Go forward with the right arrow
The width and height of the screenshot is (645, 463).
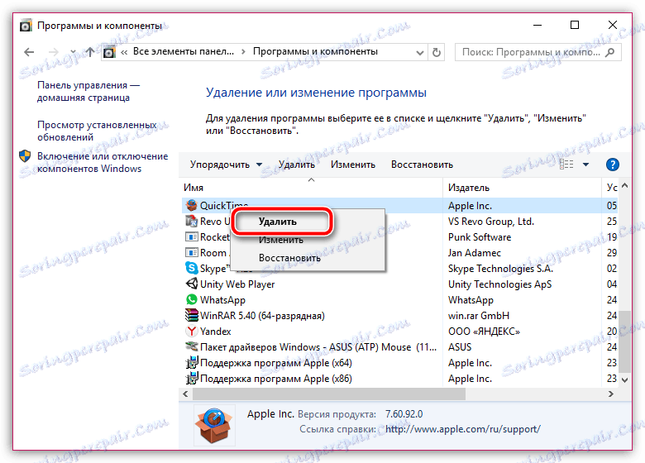click(x=54, y=52)
